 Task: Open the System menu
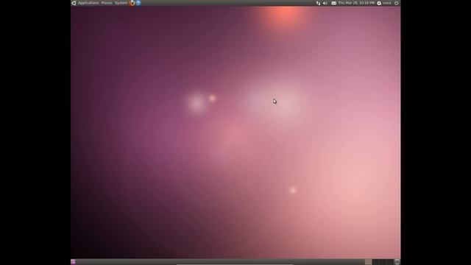coord(121,3)
